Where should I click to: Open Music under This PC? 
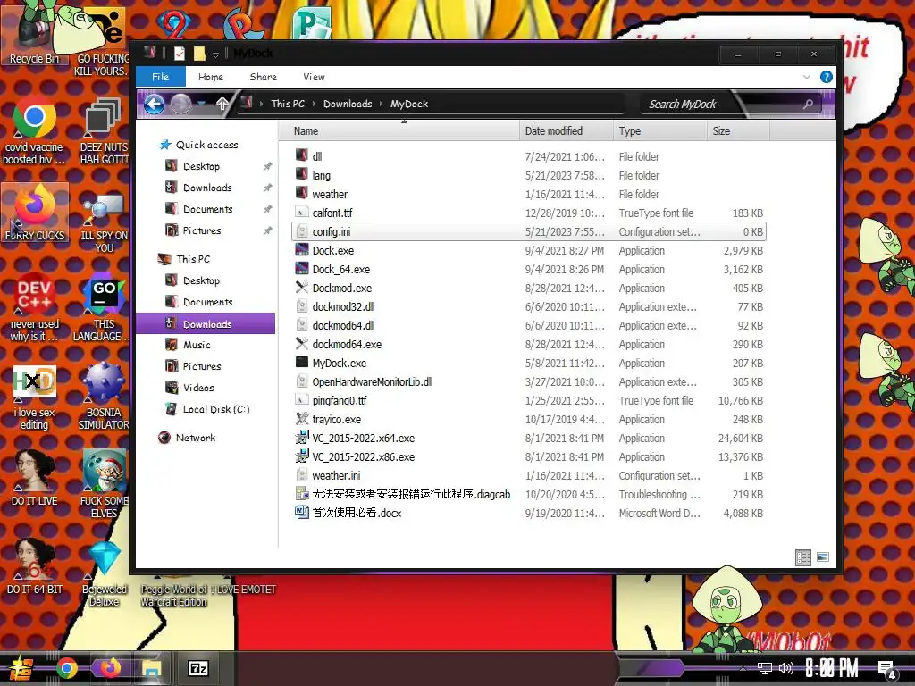coord(197,346)
